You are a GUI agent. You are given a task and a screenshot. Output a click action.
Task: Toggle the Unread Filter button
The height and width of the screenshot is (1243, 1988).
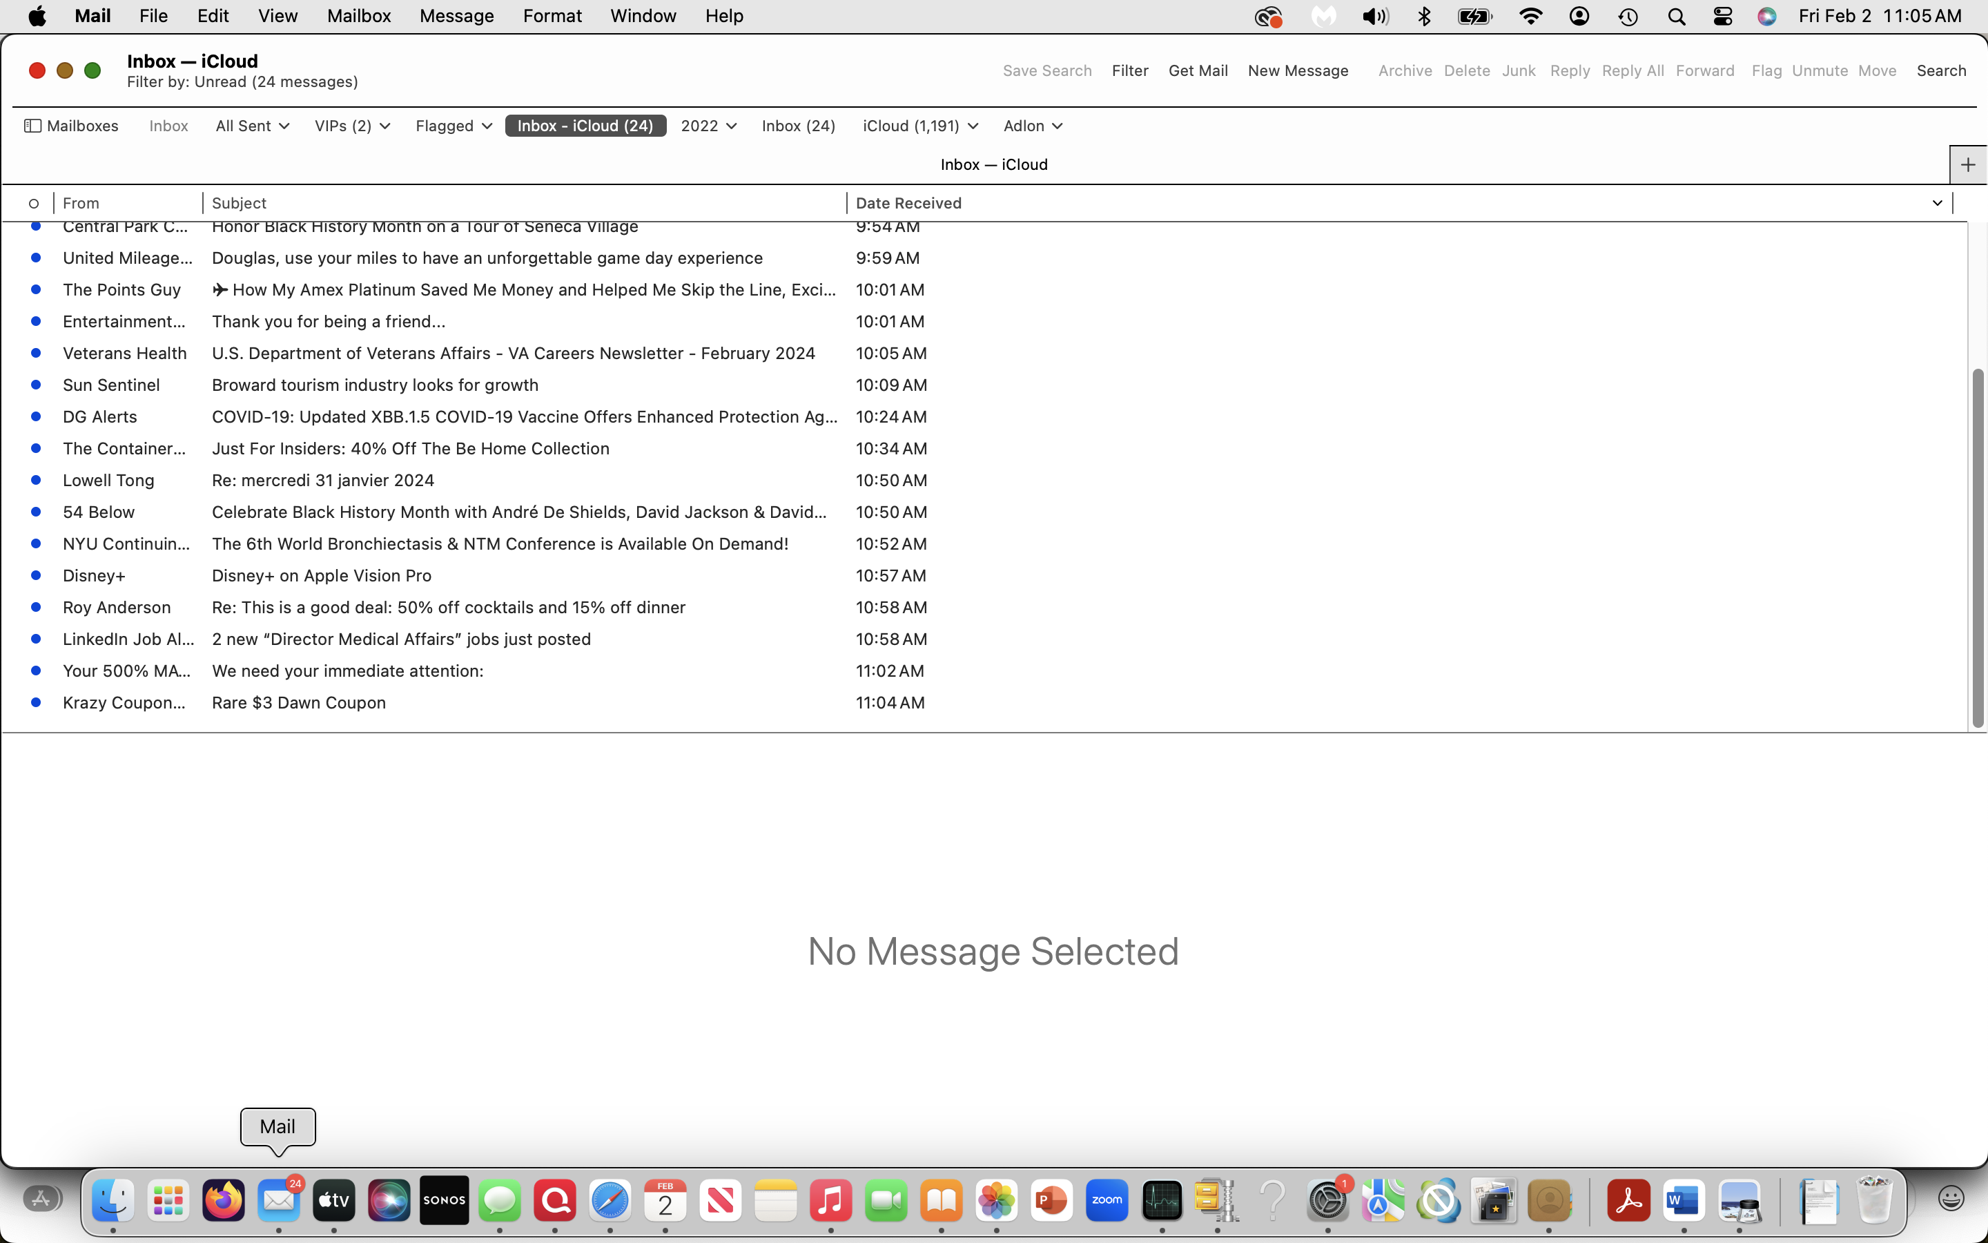(1129, 70)
